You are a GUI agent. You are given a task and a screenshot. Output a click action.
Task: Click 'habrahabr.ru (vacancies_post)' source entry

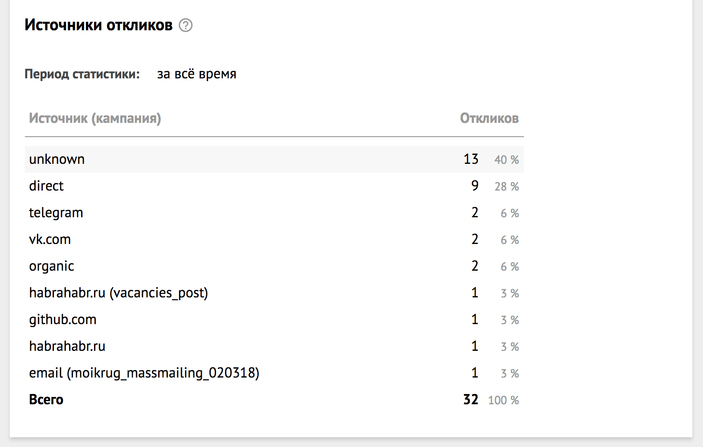coord(119,293)
